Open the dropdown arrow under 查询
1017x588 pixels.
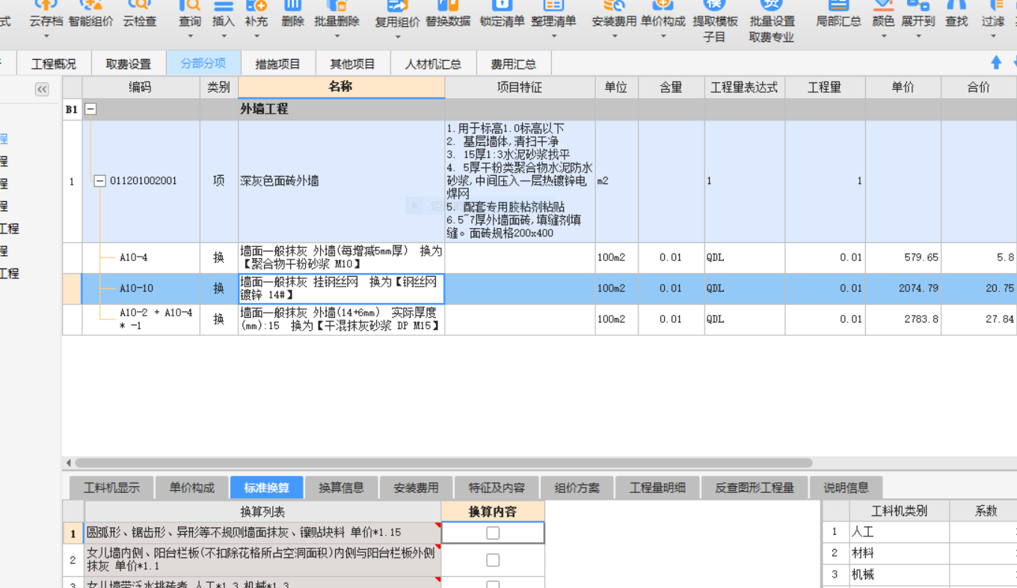190,36
